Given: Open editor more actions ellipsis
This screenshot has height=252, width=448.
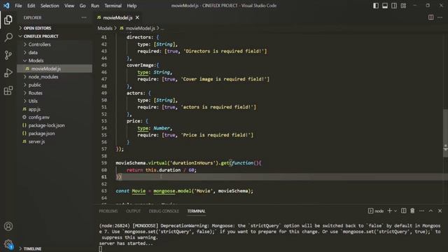Looking at the screenshot, I should (440, 17).
